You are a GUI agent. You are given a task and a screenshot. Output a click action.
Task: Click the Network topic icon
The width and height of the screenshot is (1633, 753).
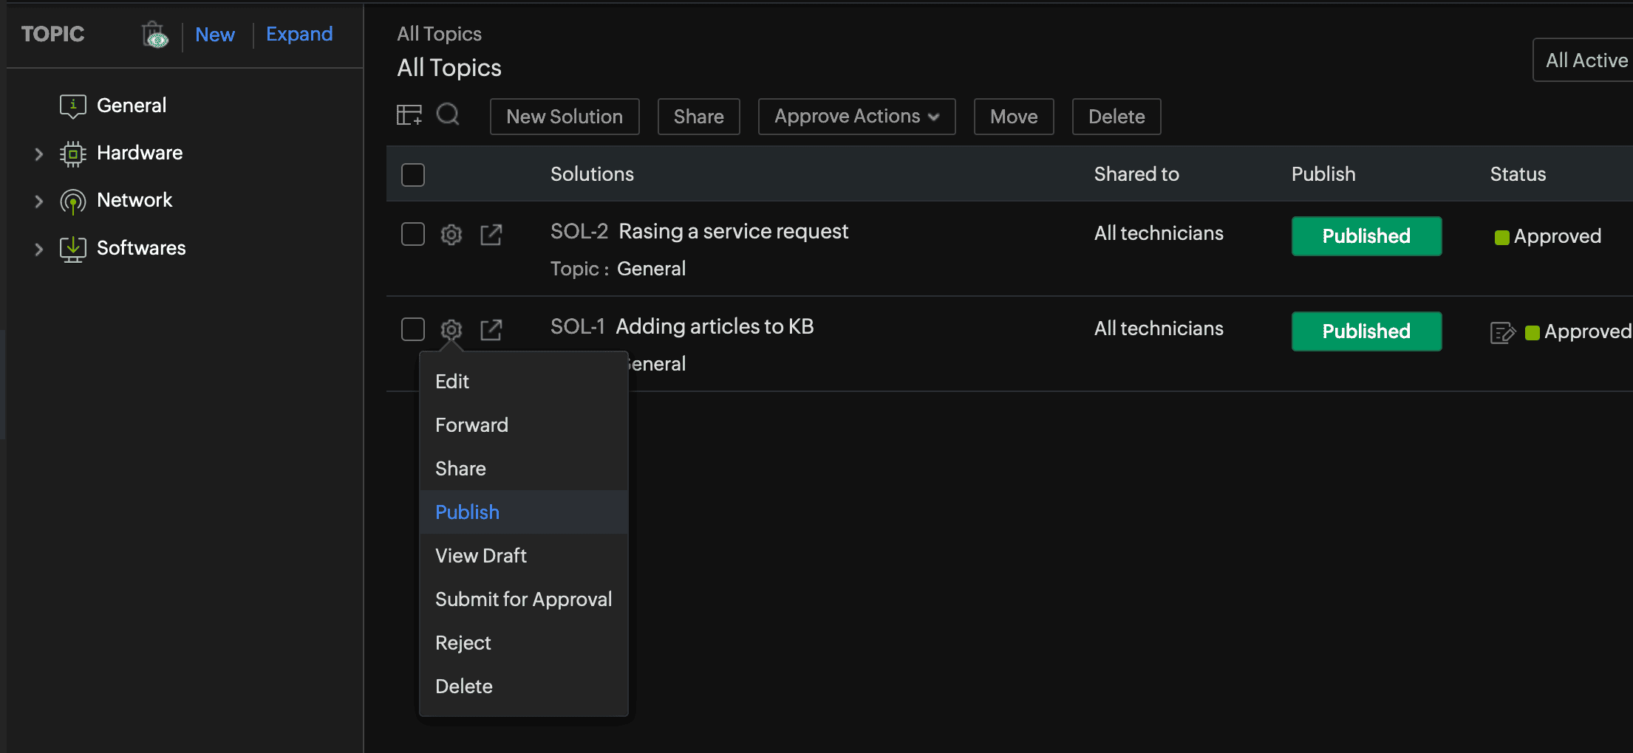point(72,201)
